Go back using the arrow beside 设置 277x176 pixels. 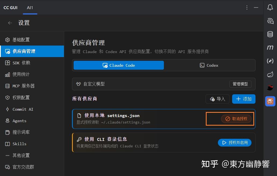[x=10, y=23]
